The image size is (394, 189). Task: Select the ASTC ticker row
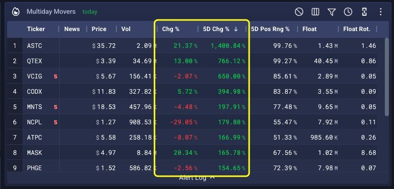click(x=34, y=46)
